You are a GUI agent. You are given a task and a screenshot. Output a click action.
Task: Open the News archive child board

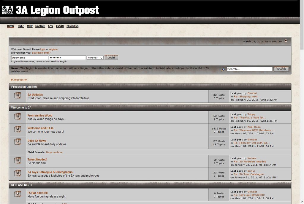coord(54,152)
